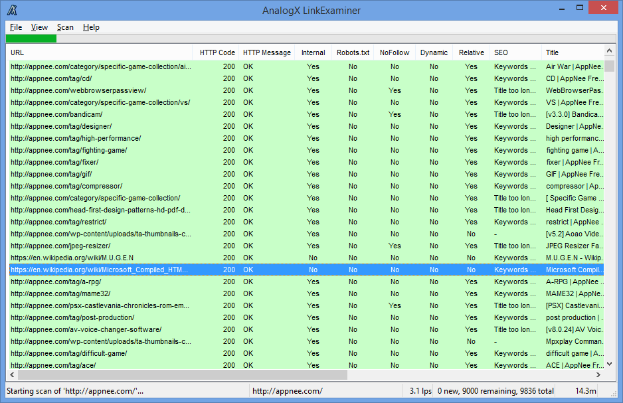Click the scan progress bar
The image size is (623, 403).
tap(311, 39)
